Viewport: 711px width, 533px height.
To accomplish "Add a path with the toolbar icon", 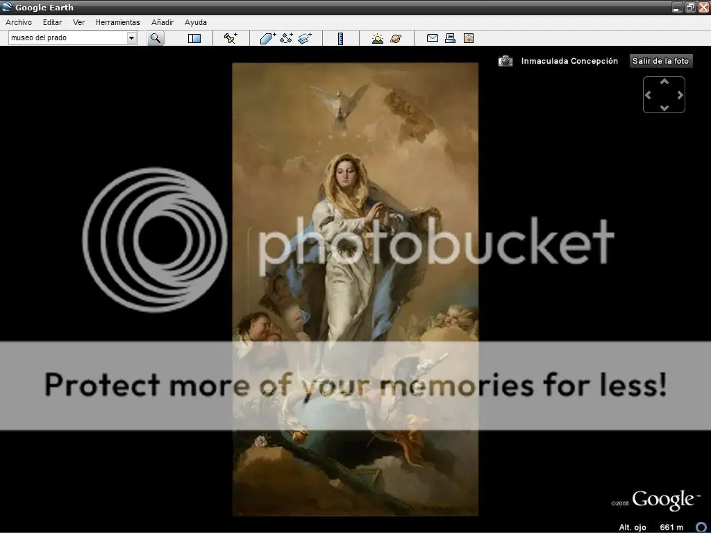I will click(x=286, y=38).
